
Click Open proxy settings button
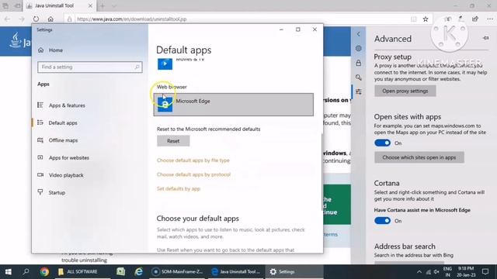point(405,91)
